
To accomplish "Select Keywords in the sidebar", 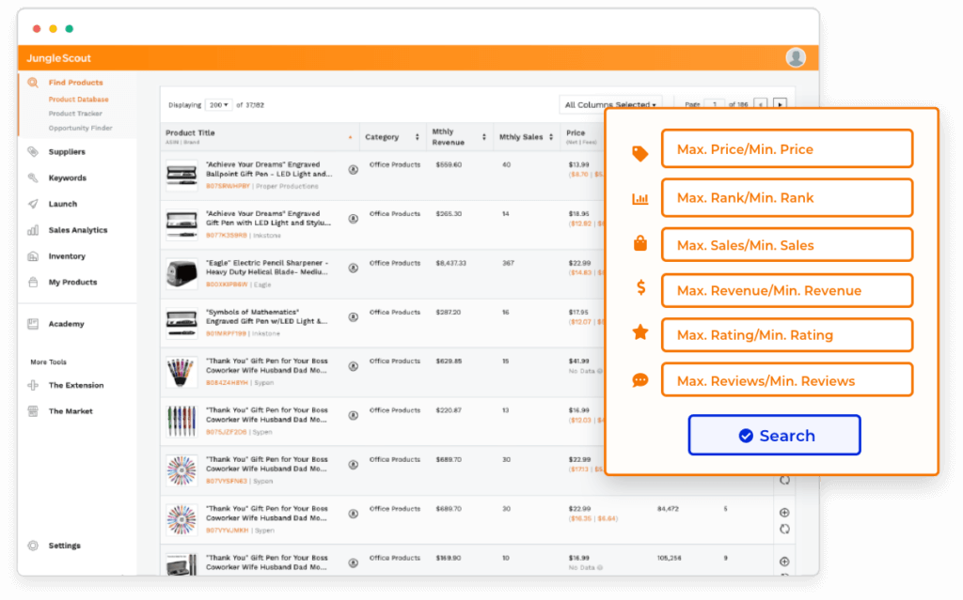I will point(68,177).
